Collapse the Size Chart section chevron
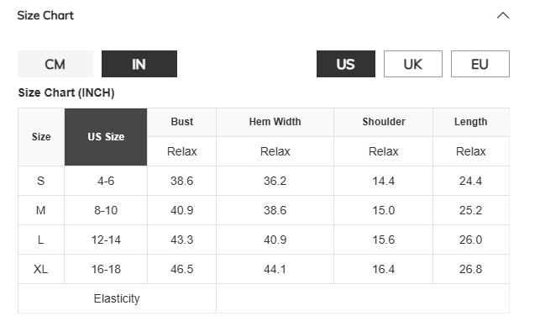This screenshot has width=540, height=332. (x=503, y=15)
